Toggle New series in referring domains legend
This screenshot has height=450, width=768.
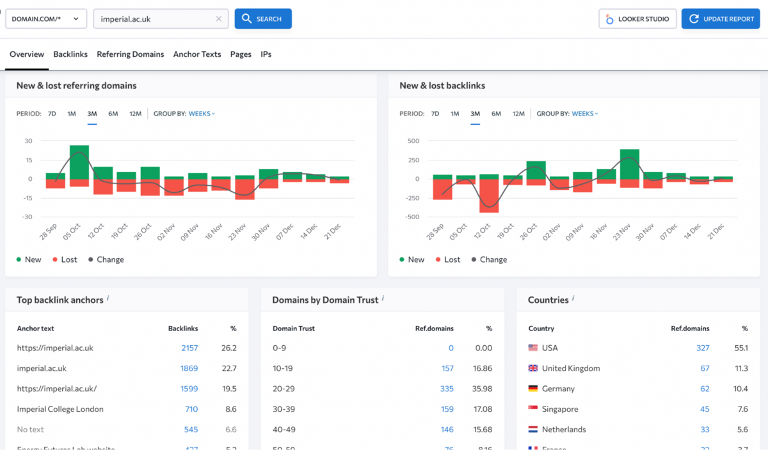pyautogui.click(x=29, y=260)
